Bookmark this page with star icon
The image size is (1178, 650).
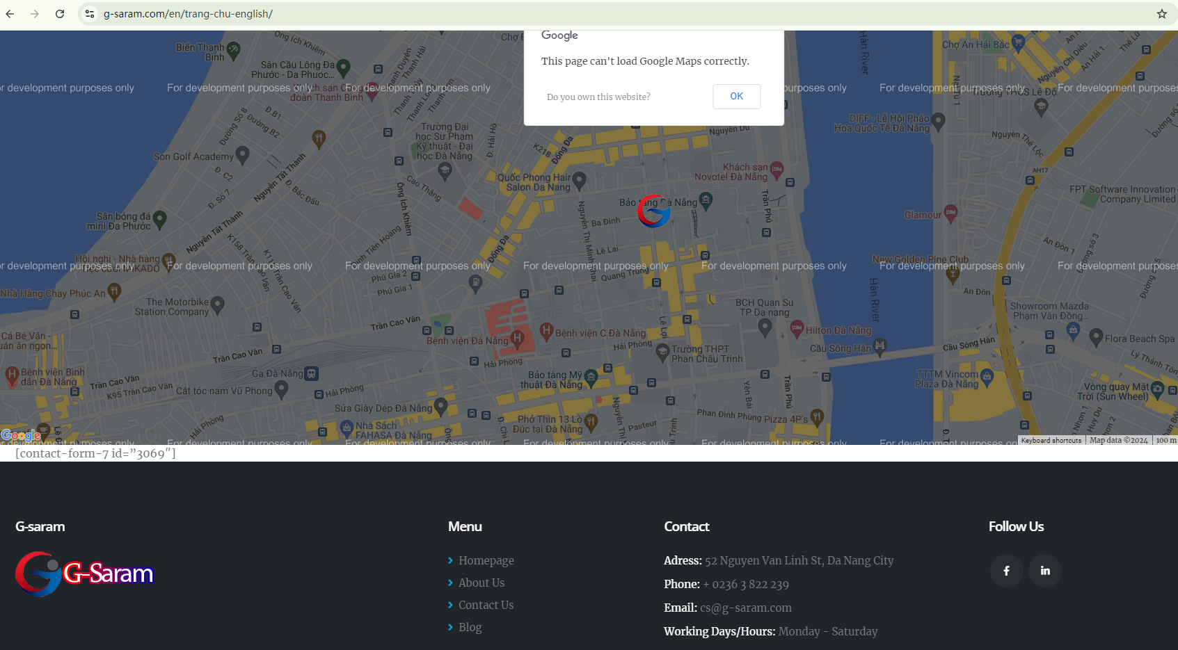1161,14
